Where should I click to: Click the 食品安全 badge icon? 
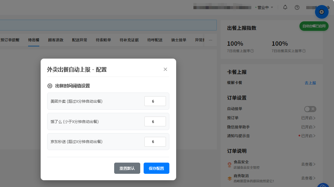click(x=229, y=165)
